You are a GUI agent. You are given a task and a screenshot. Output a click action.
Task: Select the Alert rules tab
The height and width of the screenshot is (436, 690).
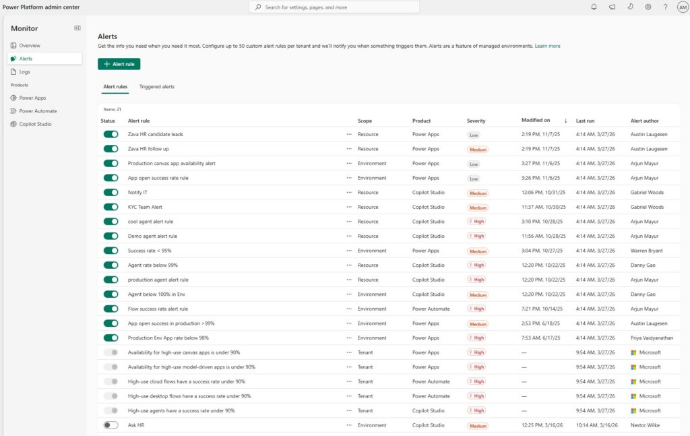(x=115, y=86)
